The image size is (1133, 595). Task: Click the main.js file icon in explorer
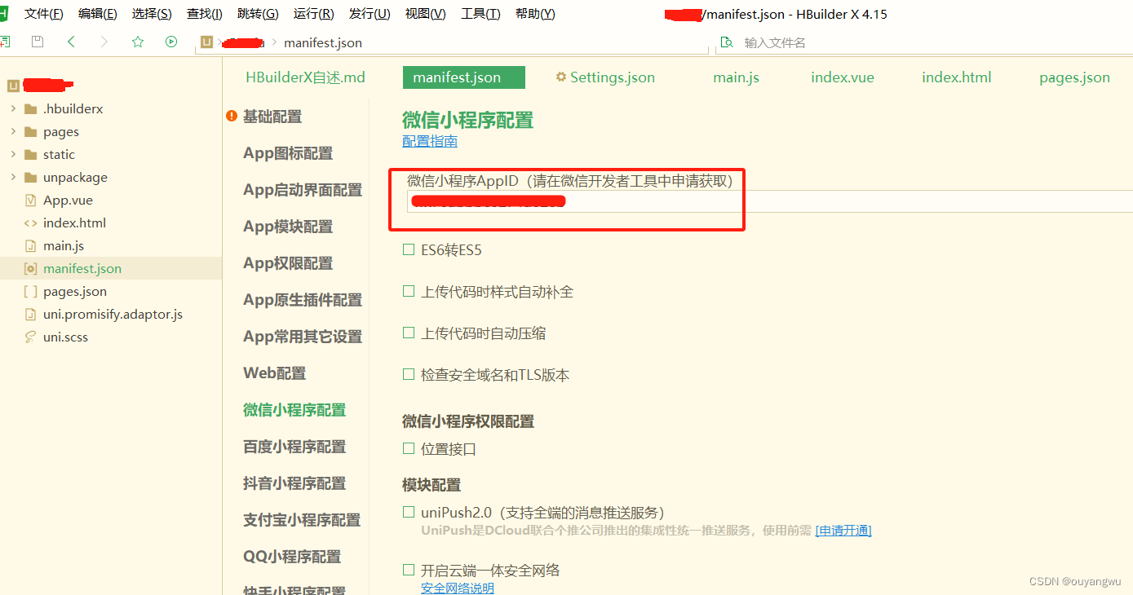point(31,246)
